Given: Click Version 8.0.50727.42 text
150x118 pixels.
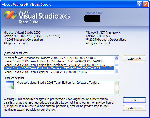Looking at the screenshot, I should [x=32, y=36].
